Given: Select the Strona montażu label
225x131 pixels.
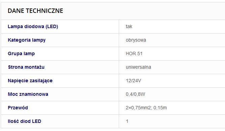Looking at the screenshot, I should [26, 67].
